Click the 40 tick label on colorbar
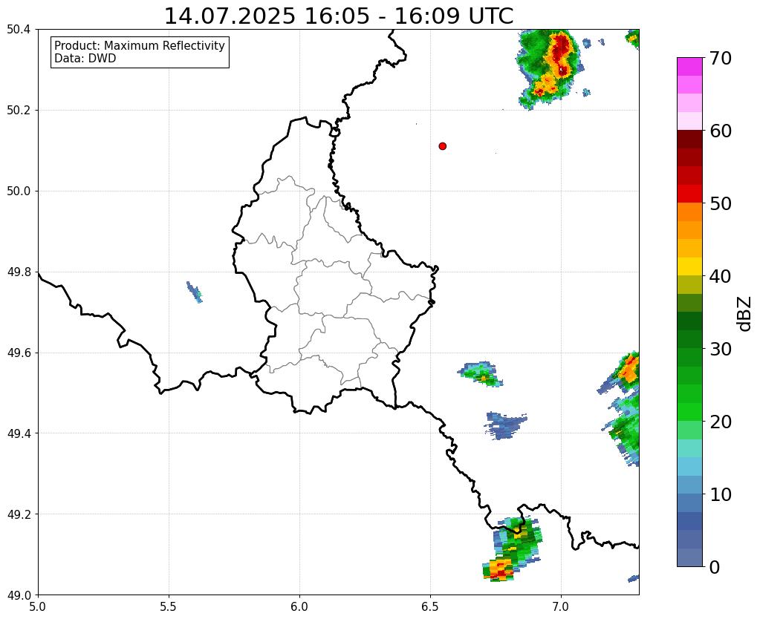The height and width of the screenshot is (619, 760). (x=721, y=276)
